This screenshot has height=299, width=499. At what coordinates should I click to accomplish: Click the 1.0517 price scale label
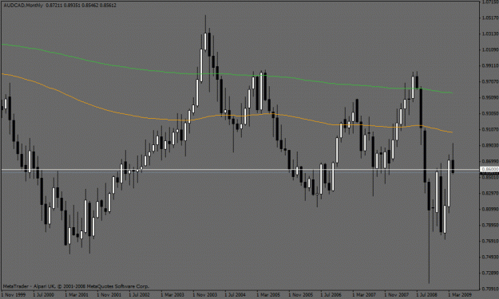pyautogui.click(x=490, y=18)
